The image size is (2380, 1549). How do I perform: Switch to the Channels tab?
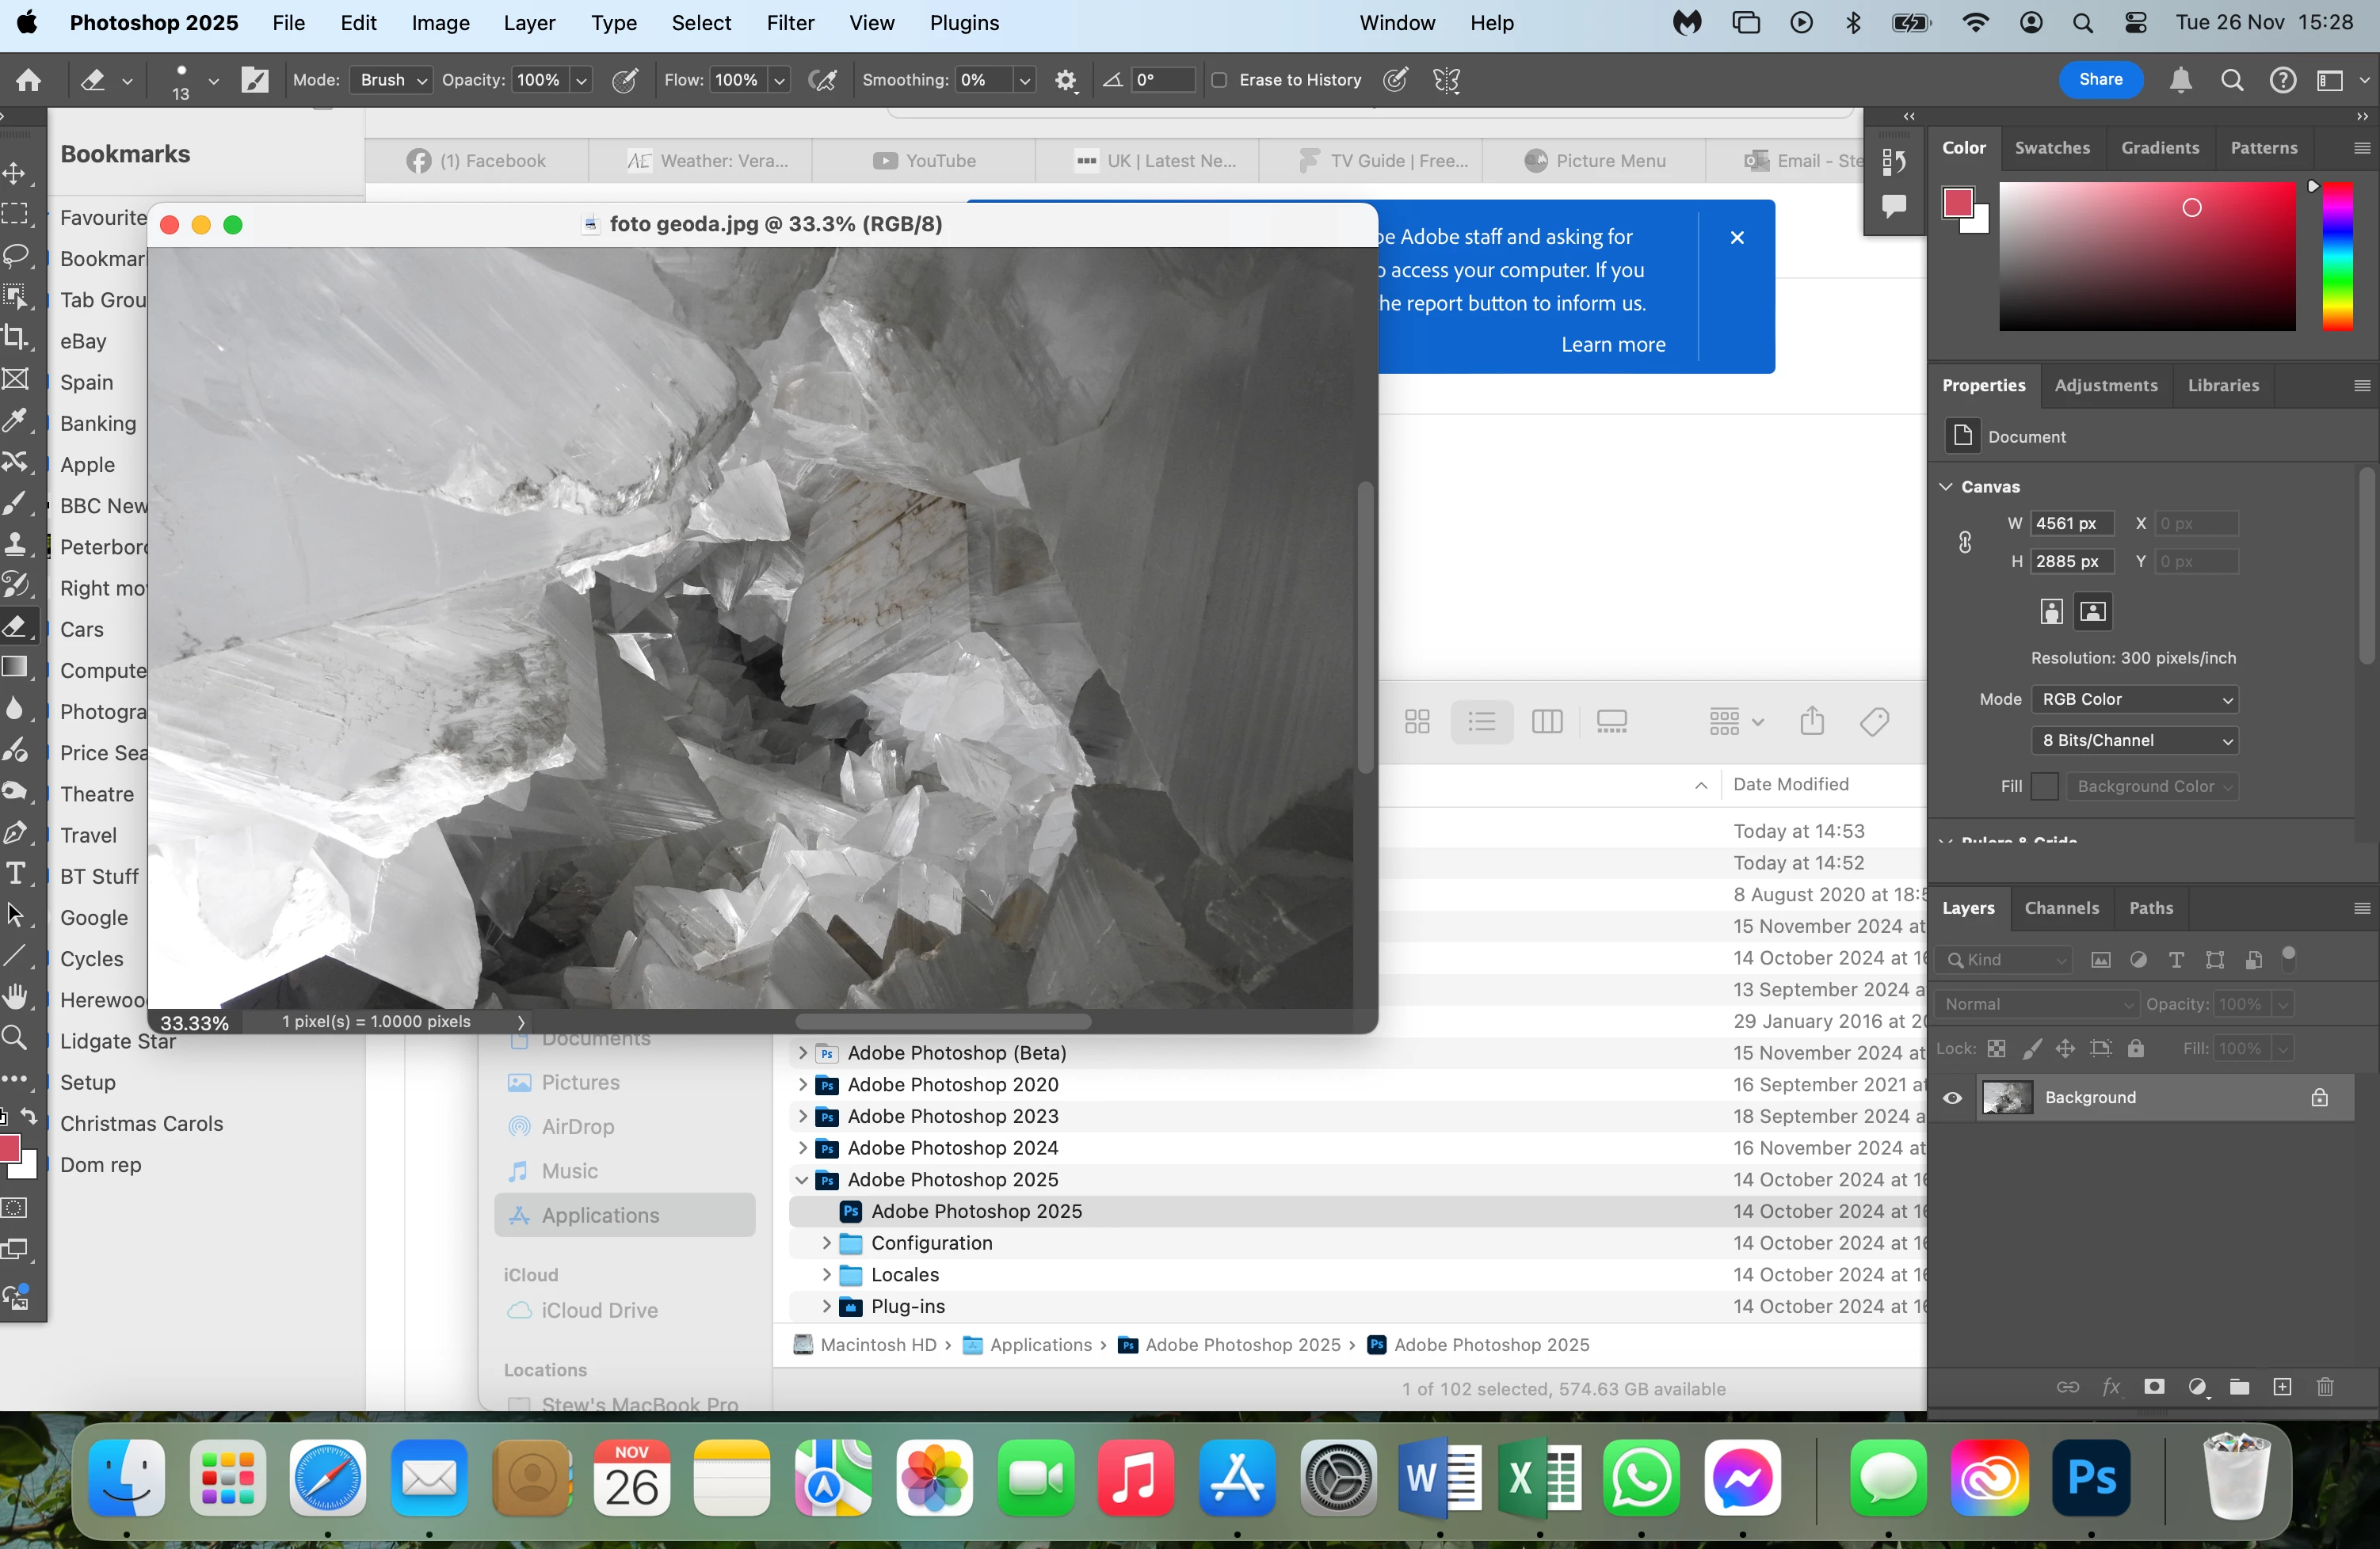point(2061,908)
